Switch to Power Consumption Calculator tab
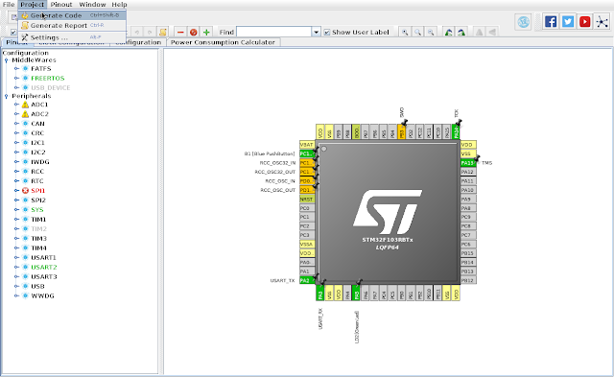Screen dimensions: 614x377 223,42
